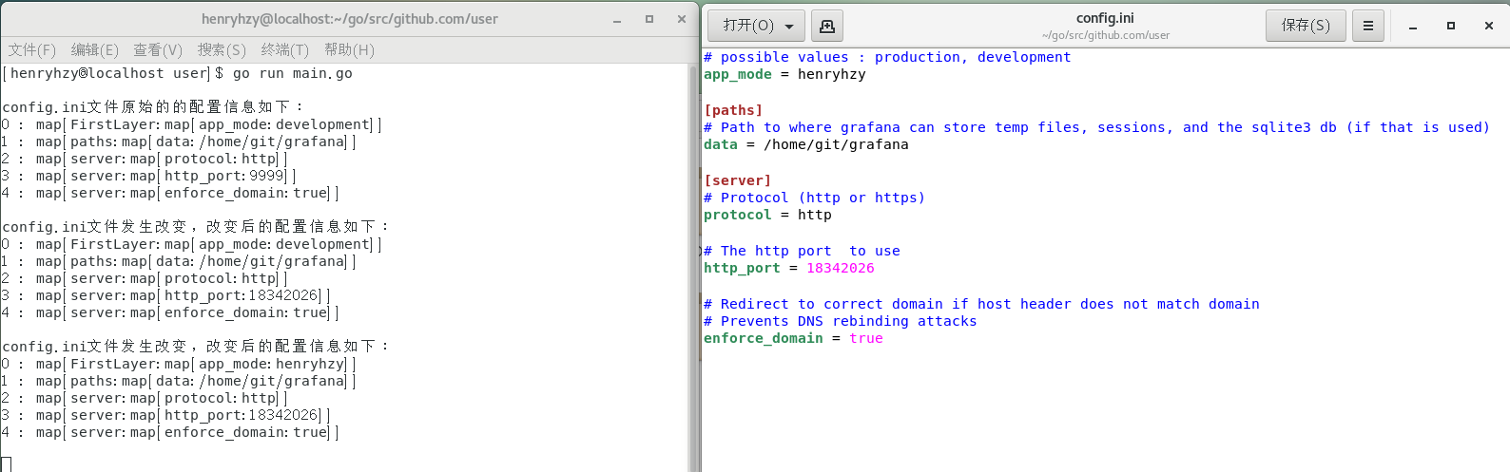Maximize the terminal window

(x=649, y=19)
